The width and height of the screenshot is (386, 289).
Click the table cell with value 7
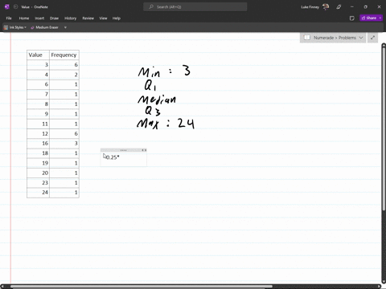click(38, 94)
